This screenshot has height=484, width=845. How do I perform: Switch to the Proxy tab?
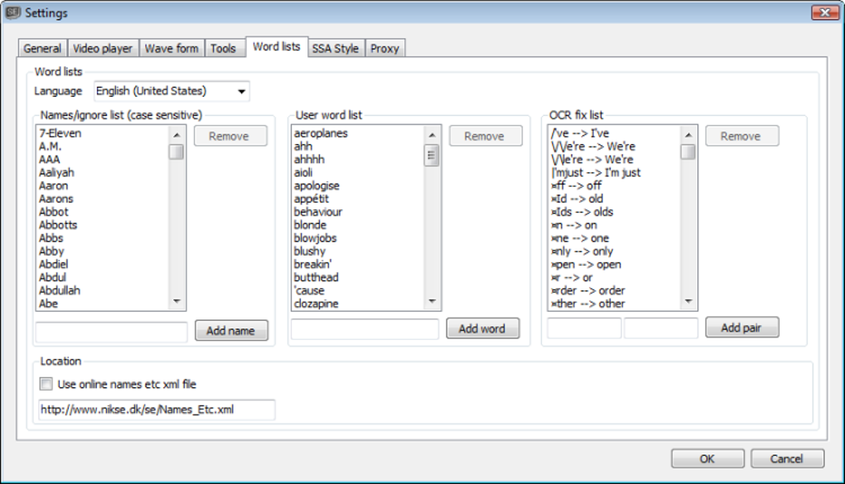pos(384,49)
